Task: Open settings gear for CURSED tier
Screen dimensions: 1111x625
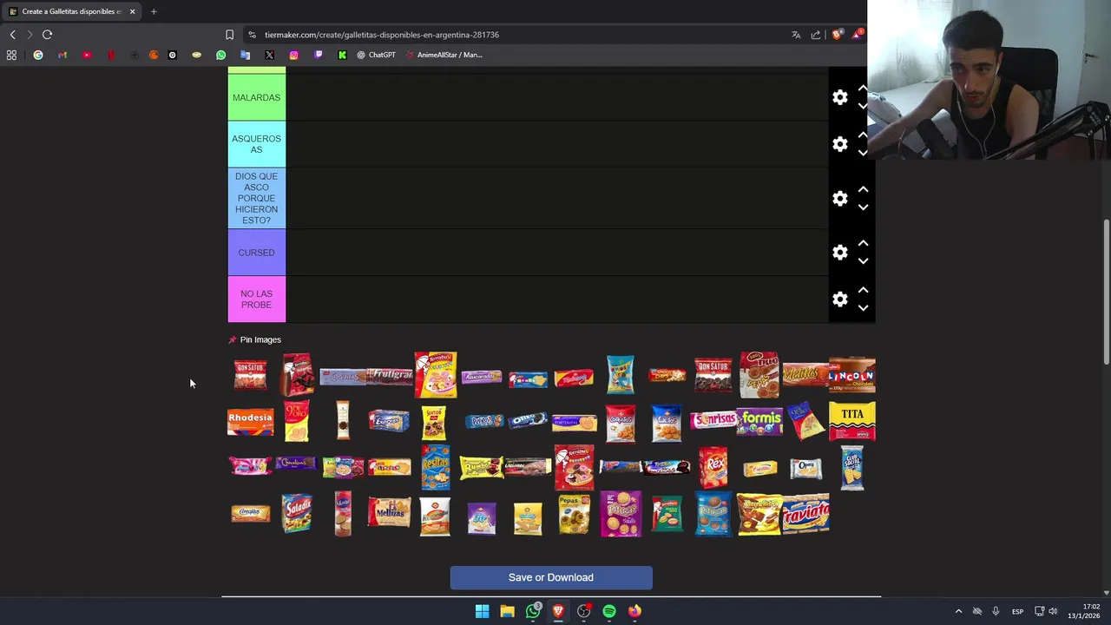Action: point(839,253)
